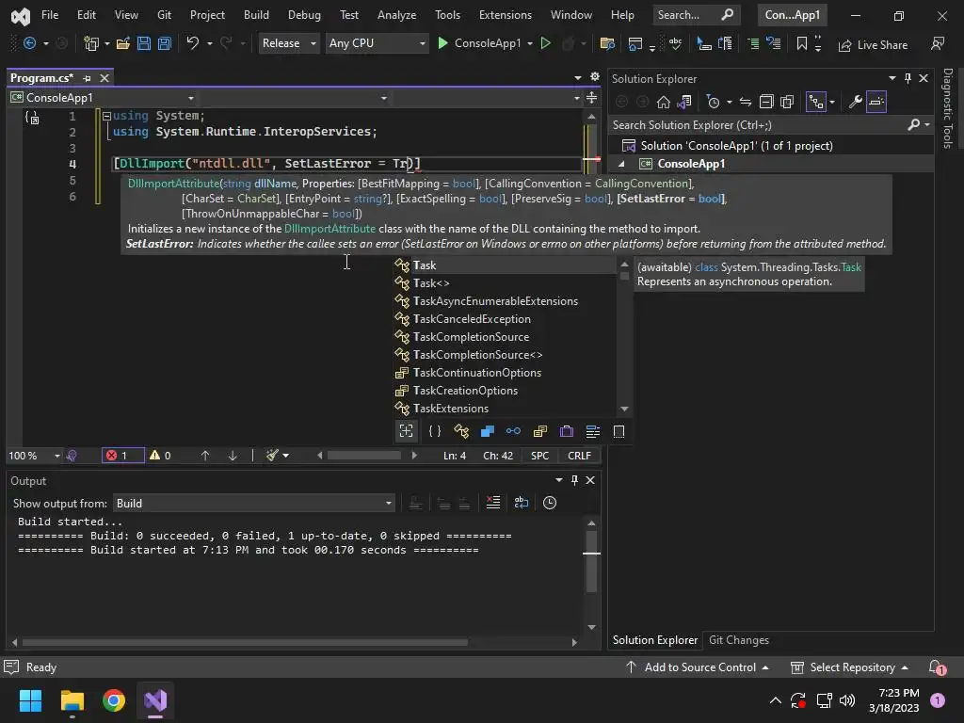Image resolution: width=964 pixels, height=723 pixels.
Task: Toggle Show All Files in Solution Explorer
Action: (787, 102)
